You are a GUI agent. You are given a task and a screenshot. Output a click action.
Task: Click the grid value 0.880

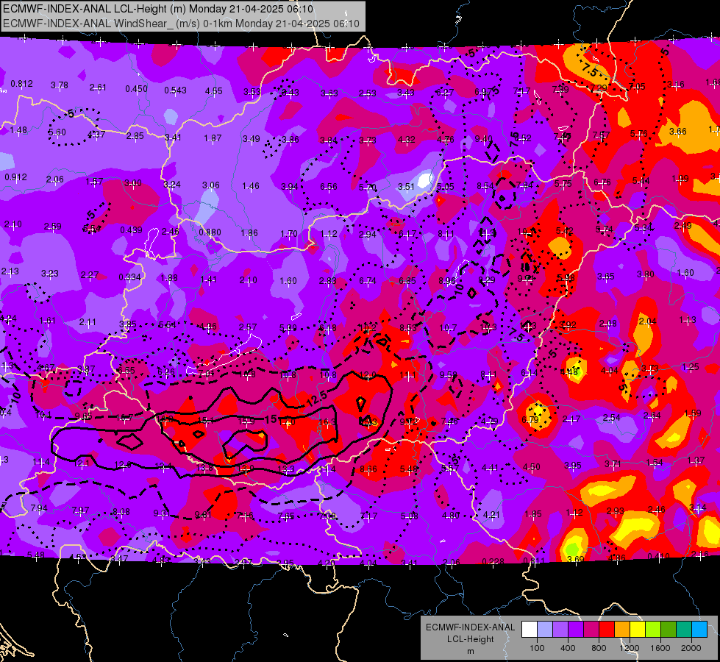210,232
